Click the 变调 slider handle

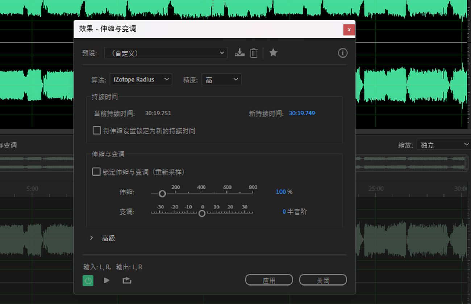click(x=202, y=214)
